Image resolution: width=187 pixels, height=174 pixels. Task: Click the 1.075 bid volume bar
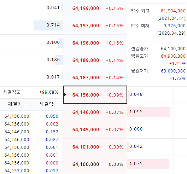point(148,164)
